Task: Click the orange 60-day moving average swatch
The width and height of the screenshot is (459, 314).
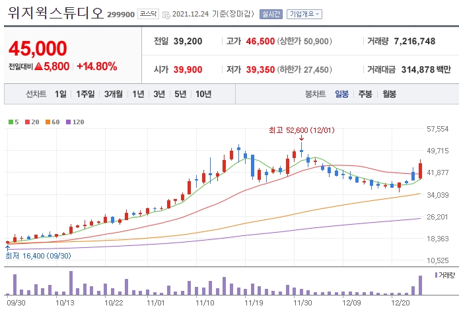Action: click(48, 122)
